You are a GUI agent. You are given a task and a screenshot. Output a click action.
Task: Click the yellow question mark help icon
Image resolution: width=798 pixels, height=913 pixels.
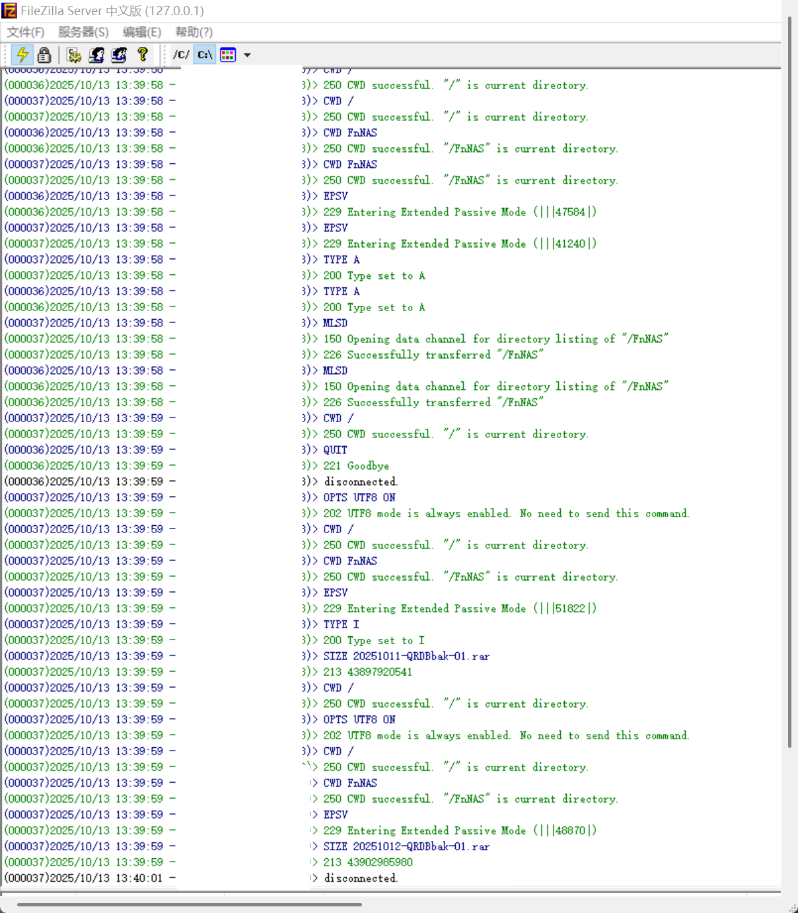(x=142, y=55)
